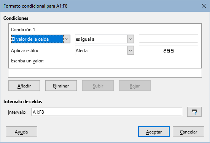Click the 'aaa' style preview box
Viewport: 210px width, 143px height.
tap(169, 51)
